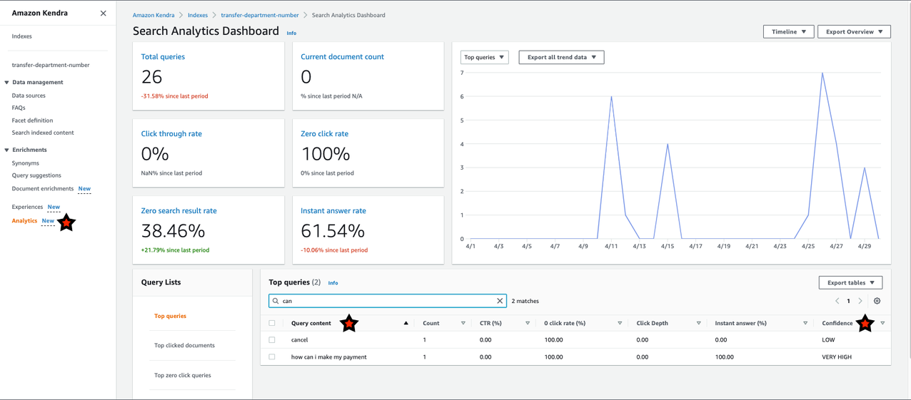Sort by Click Depth column arrow
Screen dimensions: 911x400
[698, 323]
